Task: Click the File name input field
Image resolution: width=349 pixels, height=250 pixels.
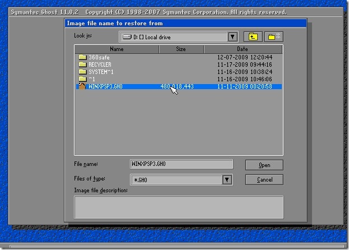Action: (182, 164)
